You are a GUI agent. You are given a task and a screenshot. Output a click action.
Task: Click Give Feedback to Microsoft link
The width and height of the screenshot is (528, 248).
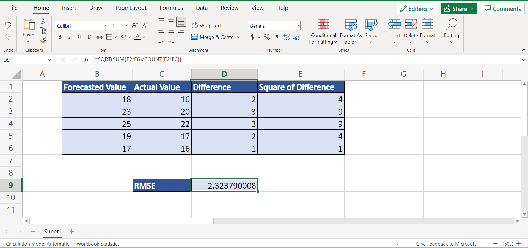point(446,244)
